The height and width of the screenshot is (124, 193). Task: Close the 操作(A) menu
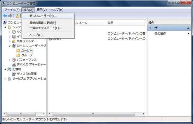28,10
